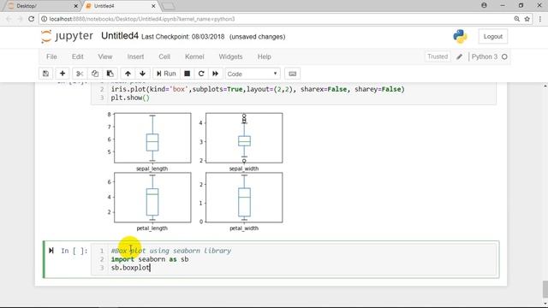The height and width of the screenshot is (308, 548).
Task: Click the Trusted notebook indicator
Action: click(x=438, y=56)
